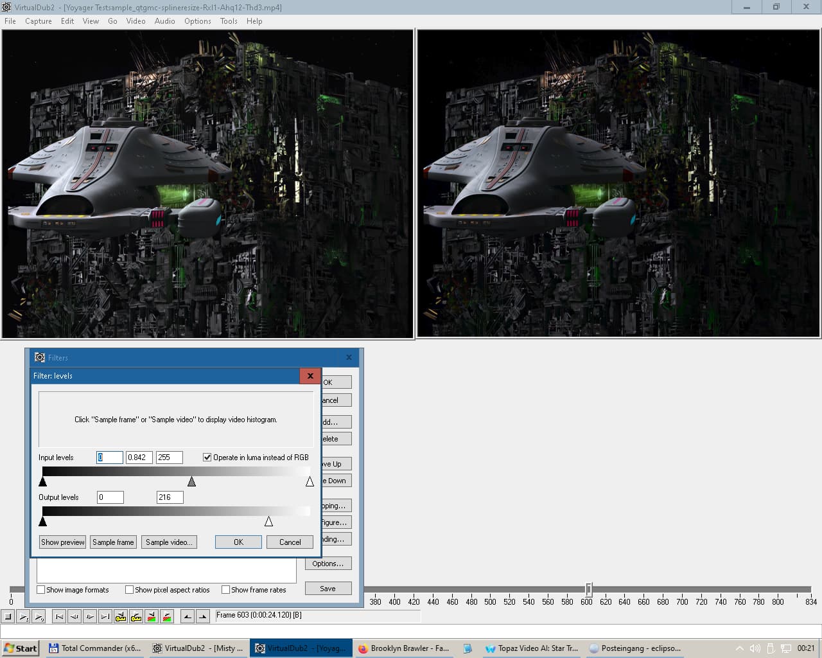Viewport: 822px width, 658px height.
Task: Click the next scene search icon
Action: (x=167, y=616)
